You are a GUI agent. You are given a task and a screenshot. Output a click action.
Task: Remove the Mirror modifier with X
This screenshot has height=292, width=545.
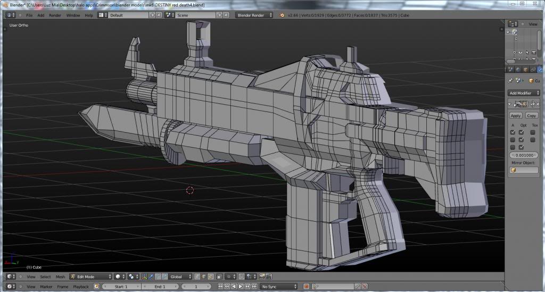click(538, 104)
